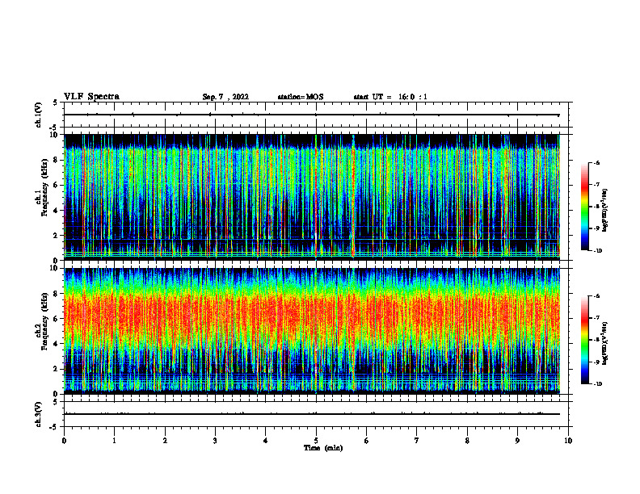Image resolution: width=640 pixels, height=494 pixels.
Task: Click time axis tick label "1"
Action: pos(114,441)
